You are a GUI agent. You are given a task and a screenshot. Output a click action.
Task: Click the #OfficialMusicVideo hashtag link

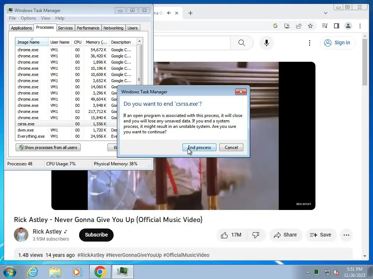(x=186, y=255)
